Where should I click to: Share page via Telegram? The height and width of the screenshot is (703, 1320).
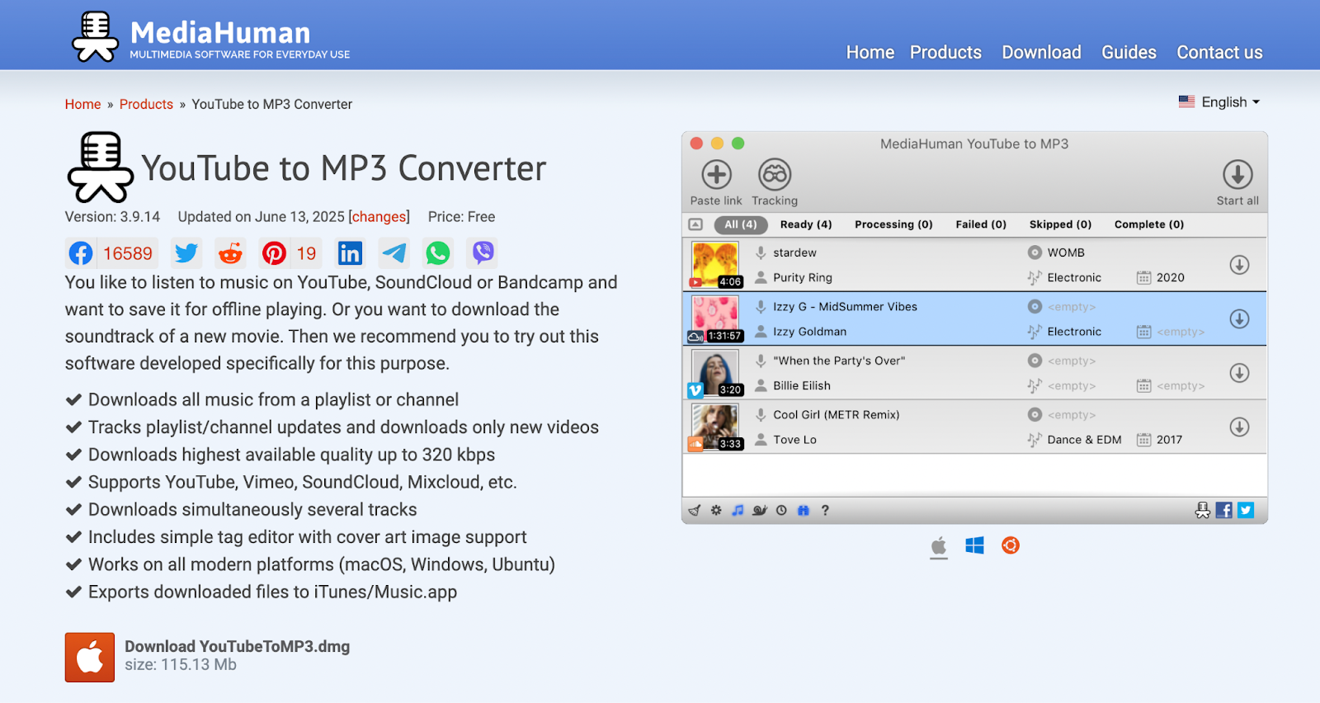click(394, 253)
